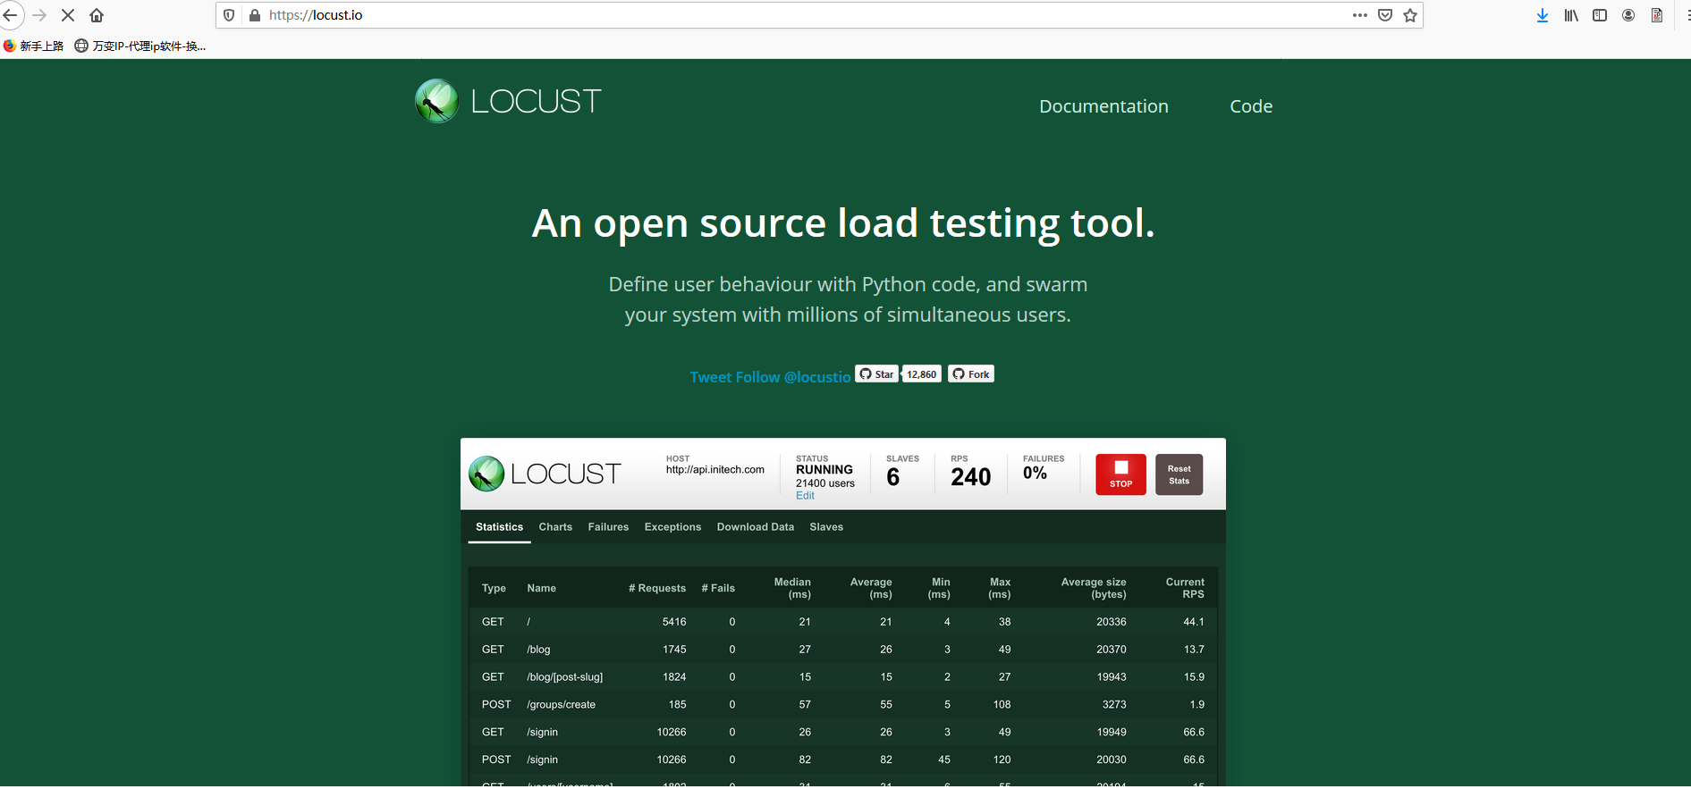1691x789 pixels.
Task: Open the Code link
Action: tap(1251, 106)
